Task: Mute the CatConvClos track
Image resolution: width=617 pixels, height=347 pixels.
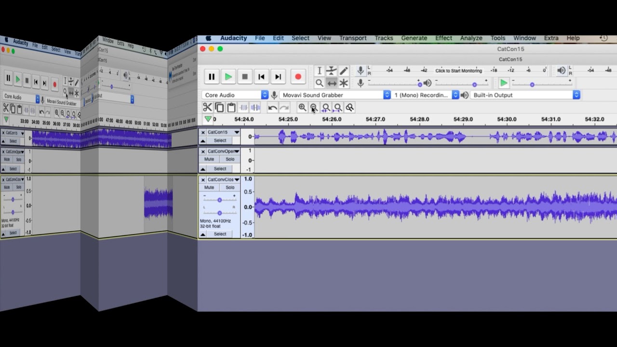Action: pyautogui.click(x=209, y=187)
